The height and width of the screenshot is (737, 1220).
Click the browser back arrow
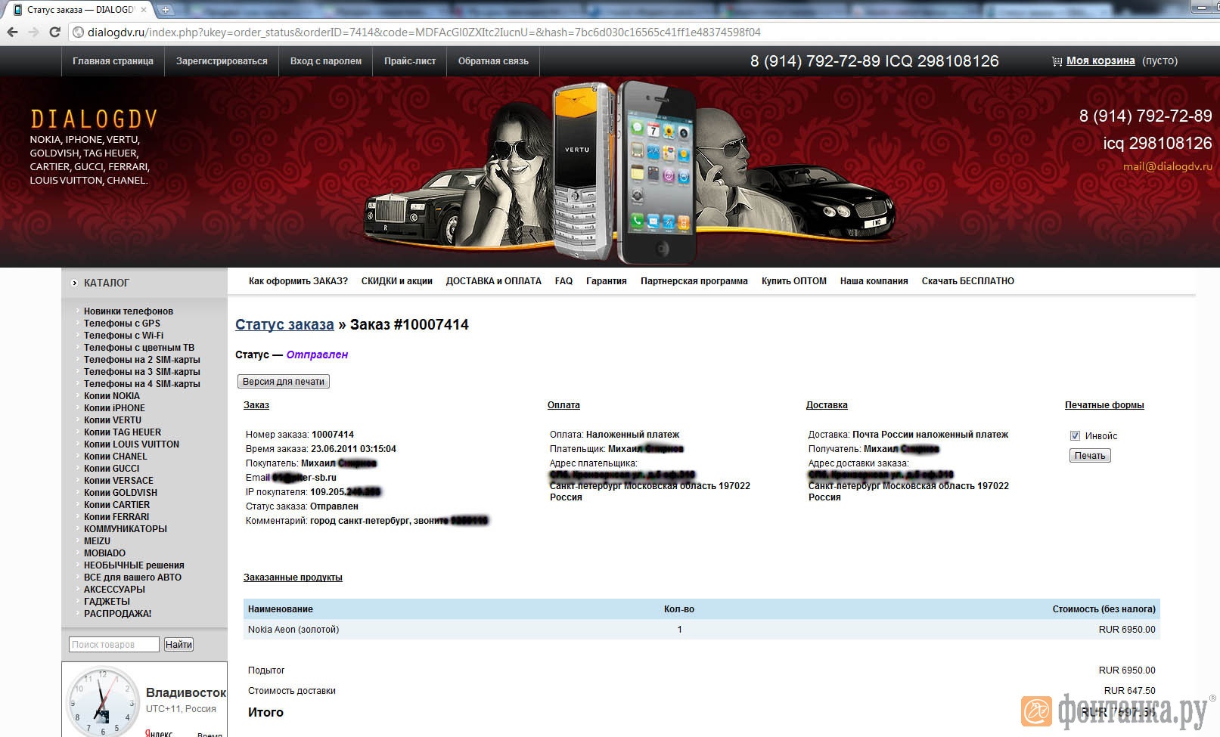click(12, 33)
